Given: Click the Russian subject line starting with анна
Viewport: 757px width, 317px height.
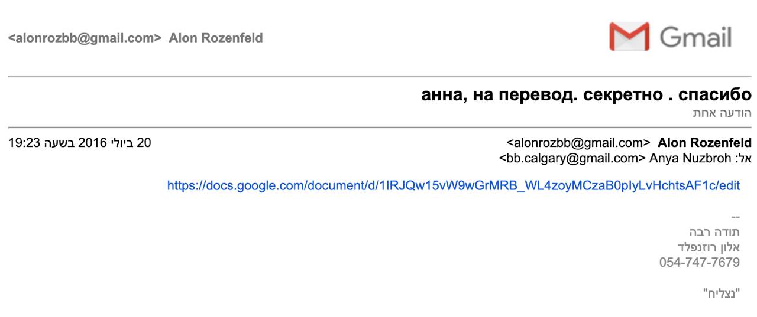Looking at the screenshot, I should [x=586, y=94].
